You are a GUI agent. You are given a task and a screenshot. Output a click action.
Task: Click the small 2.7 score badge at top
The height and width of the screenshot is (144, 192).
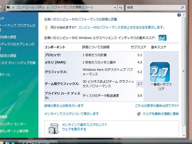[162, 38]
